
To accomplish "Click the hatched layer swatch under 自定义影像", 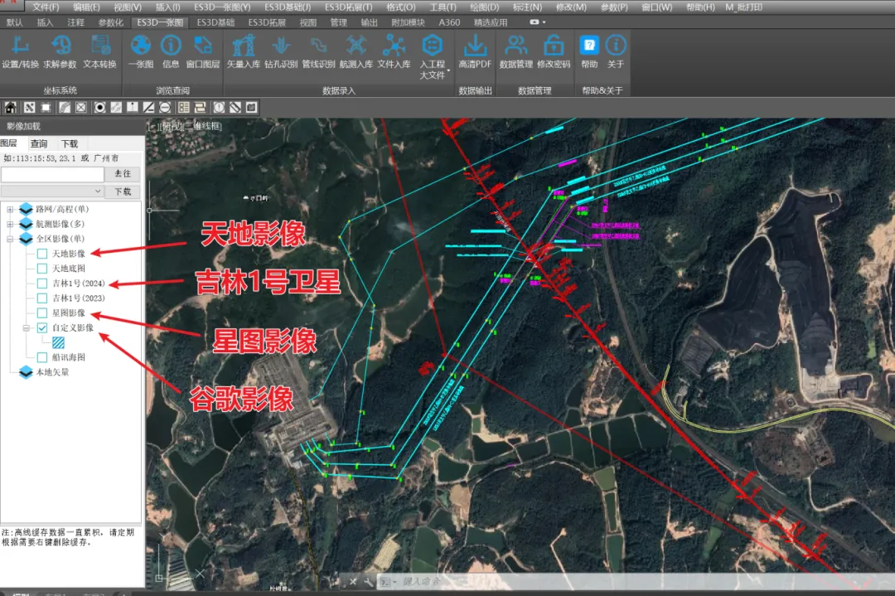I will coord(58,342).
